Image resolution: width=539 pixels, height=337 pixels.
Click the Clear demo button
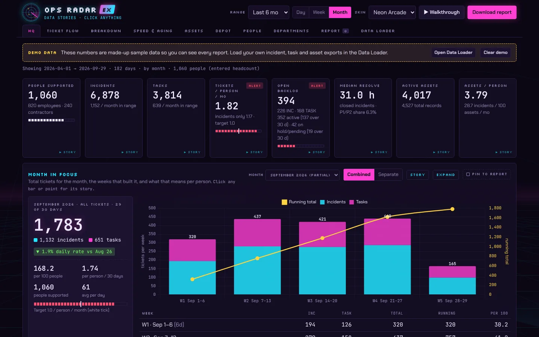click(496, 52)
